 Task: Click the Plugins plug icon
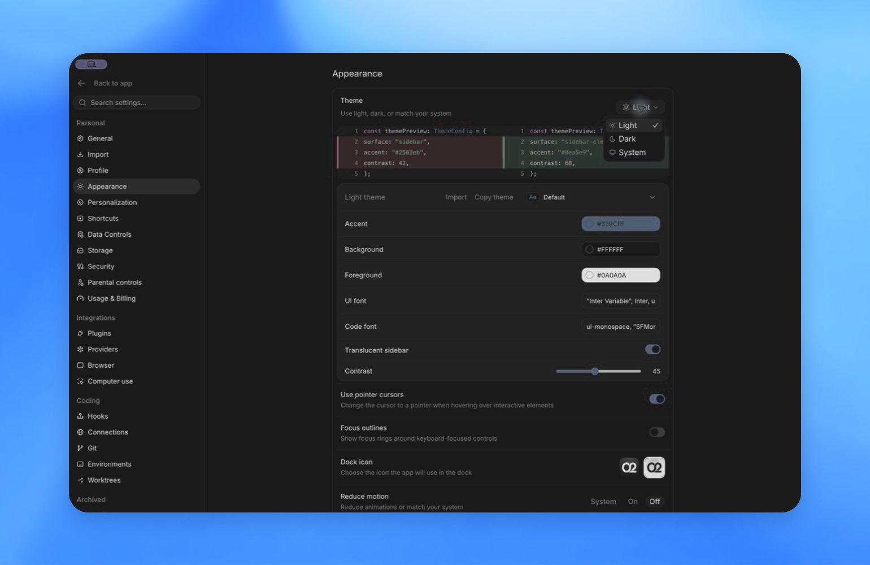coord(80,333)
